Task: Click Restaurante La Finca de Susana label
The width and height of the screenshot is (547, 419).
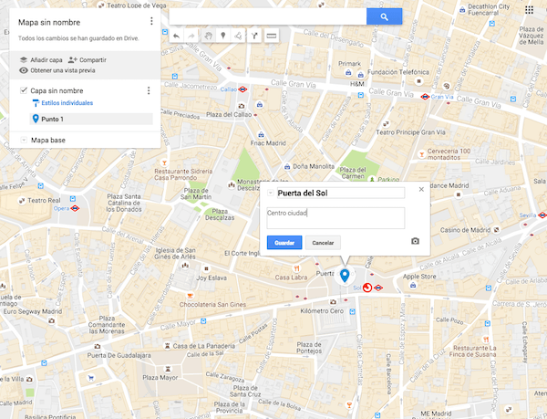Action: pos(472,351)
